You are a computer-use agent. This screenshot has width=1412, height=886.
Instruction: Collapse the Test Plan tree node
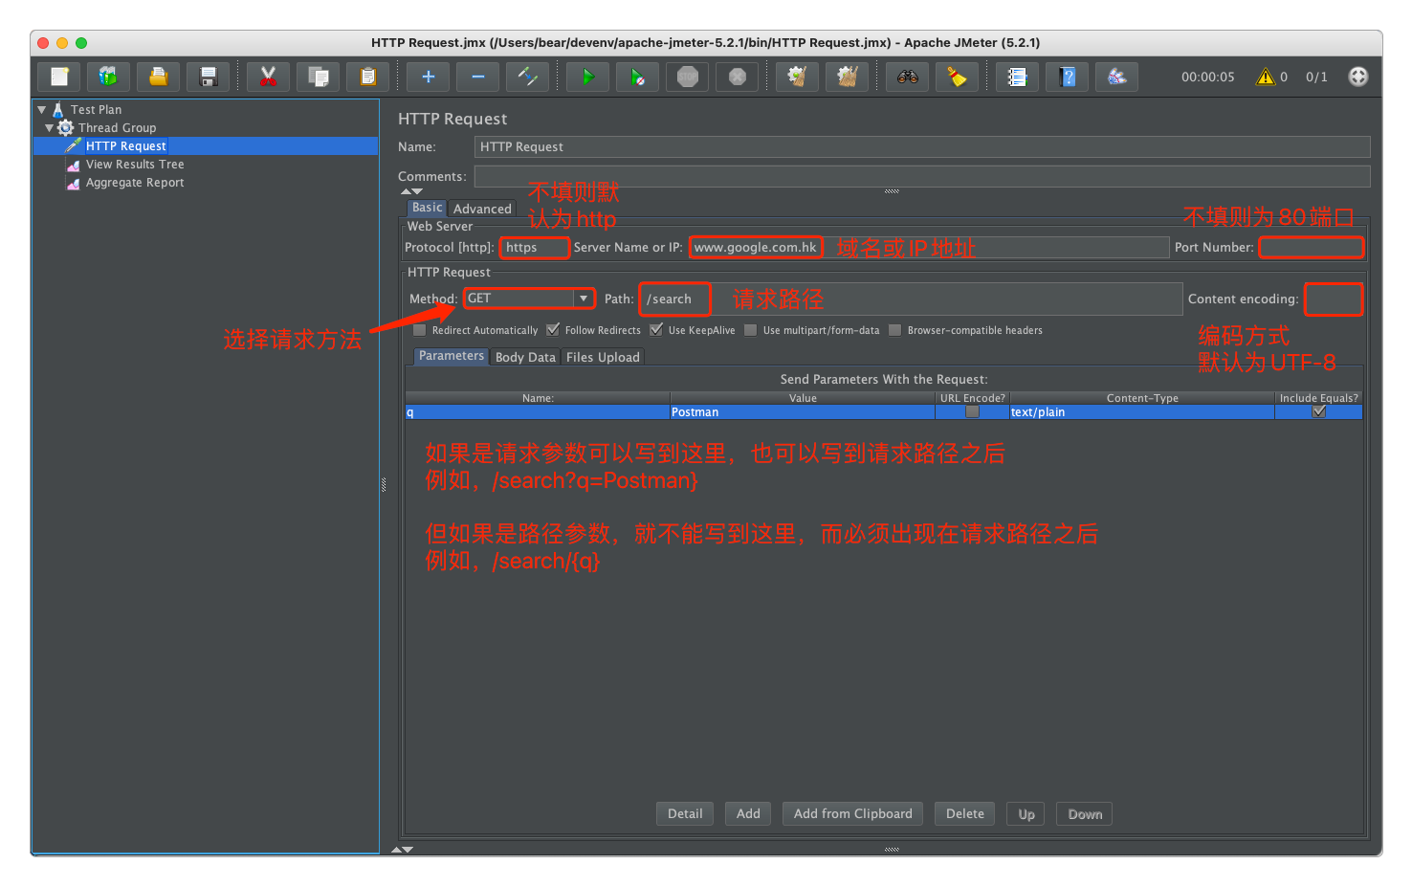coord(41,110)
